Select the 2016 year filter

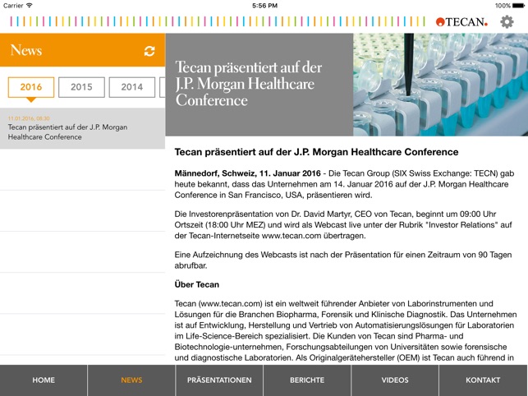coord(31,87)
